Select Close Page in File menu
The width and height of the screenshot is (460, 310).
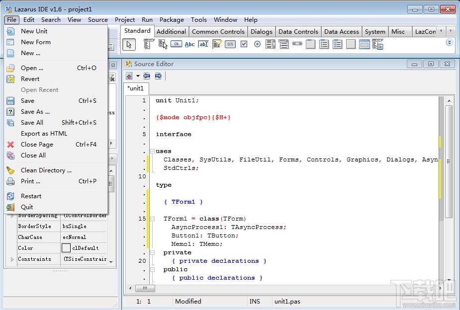pos(56,145)
